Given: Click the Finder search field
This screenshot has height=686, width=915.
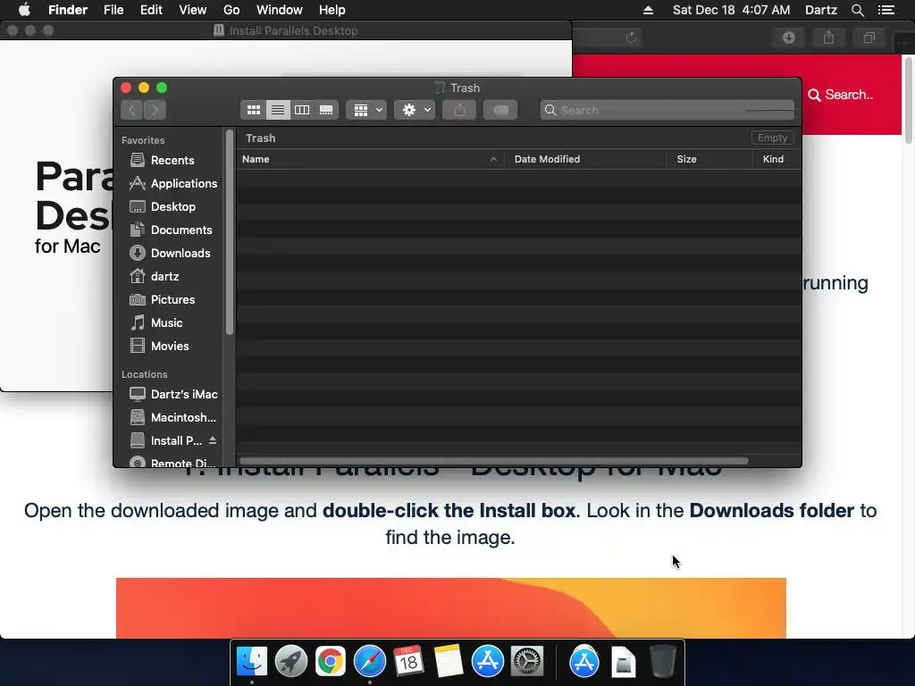Looking at the screenshot, I should coord(667,110).
